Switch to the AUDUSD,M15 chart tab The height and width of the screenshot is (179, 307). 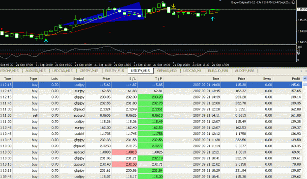point(35,71)
